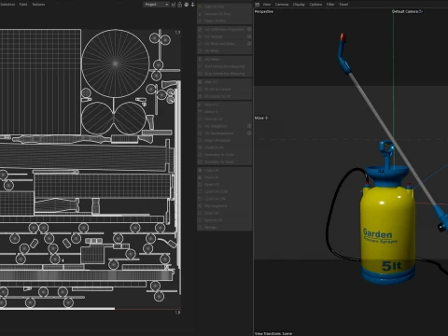Open the viewport Panel menu

[343, 5]
